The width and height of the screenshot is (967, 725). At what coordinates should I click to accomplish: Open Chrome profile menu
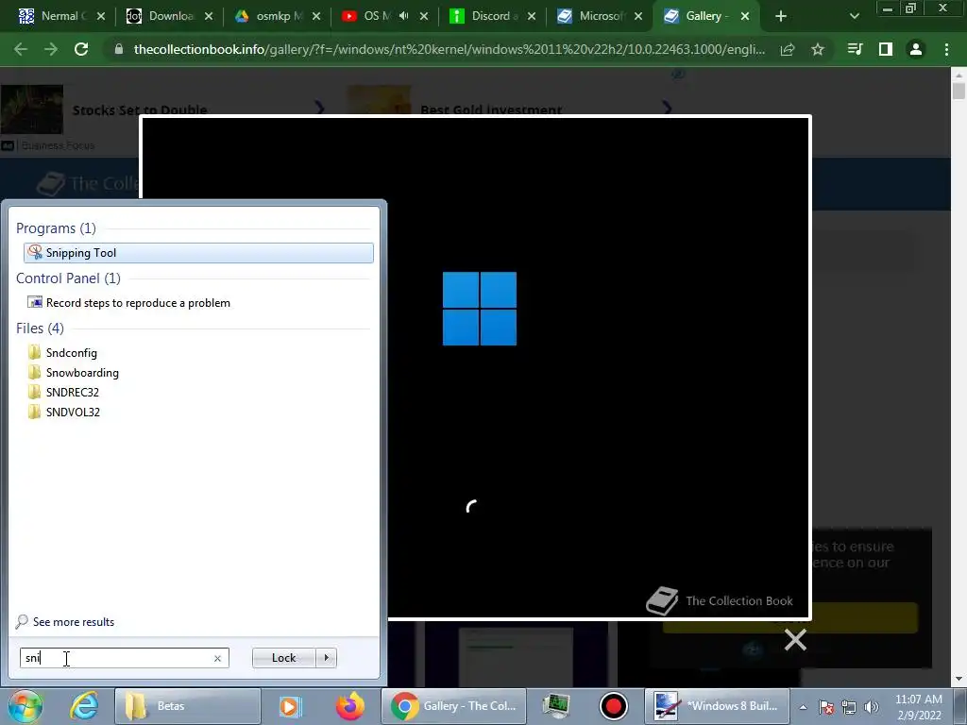pos(916,49)
